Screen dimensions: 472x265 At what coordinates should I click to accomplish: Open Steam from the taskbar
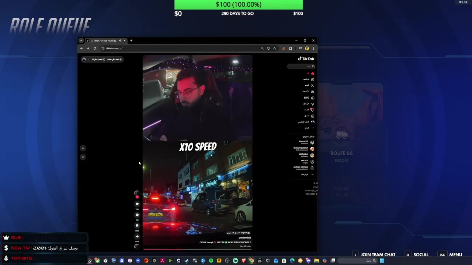[x=186, y=261]
